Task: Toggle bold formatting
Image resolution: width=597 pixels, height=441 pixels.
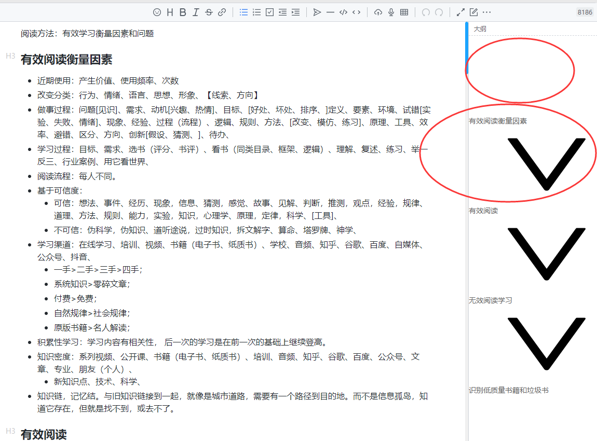Action: click(x=183, y=12)
